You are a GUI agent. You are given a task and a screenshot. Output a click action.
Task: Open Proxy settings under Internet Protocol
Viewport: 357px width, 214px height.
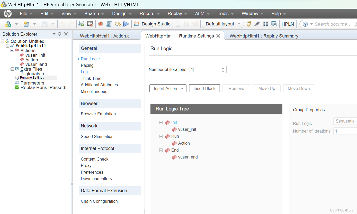[x=86, y=165]
